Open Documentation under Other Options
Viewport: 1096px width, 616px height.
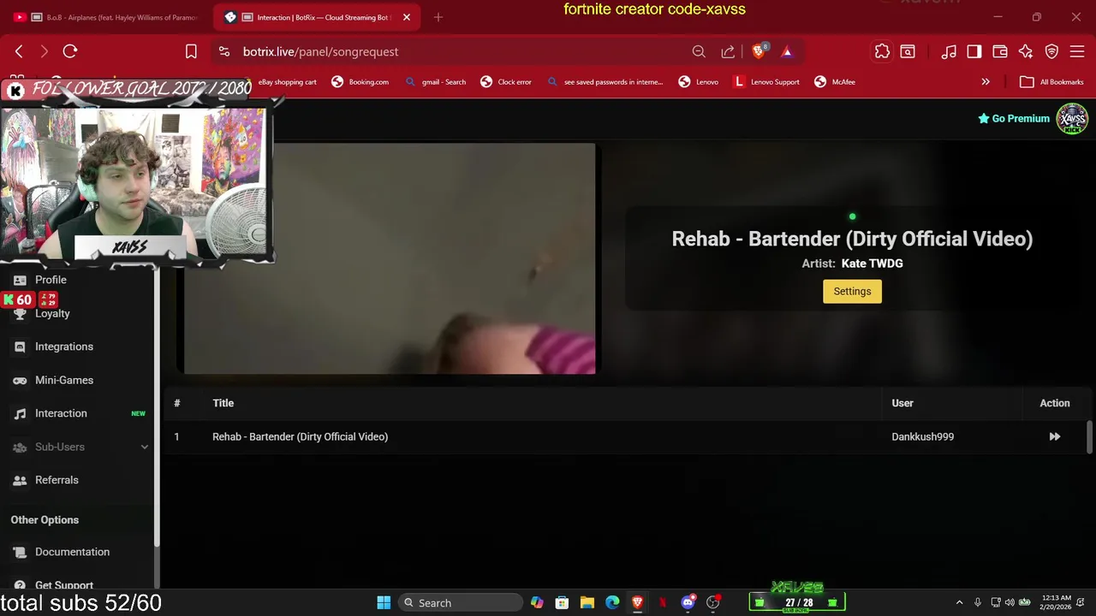[72, 552]
